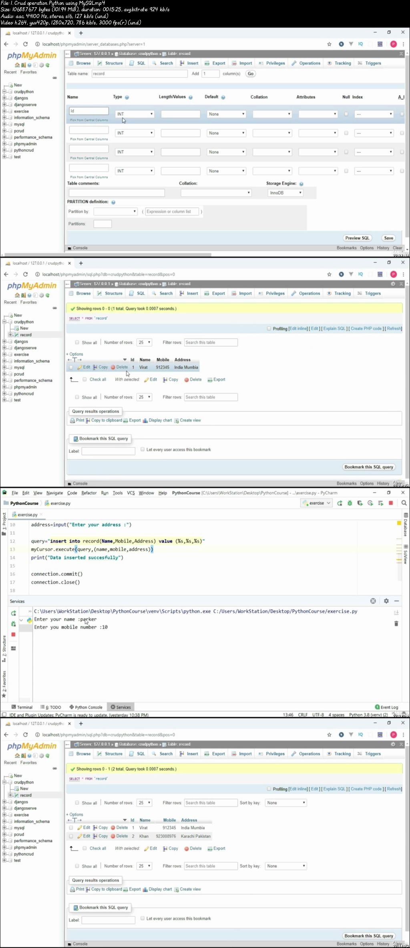Click phpMyAdmin logo in table-creation frame
Screen dimensions: 410x948
[x=32, y=56]
